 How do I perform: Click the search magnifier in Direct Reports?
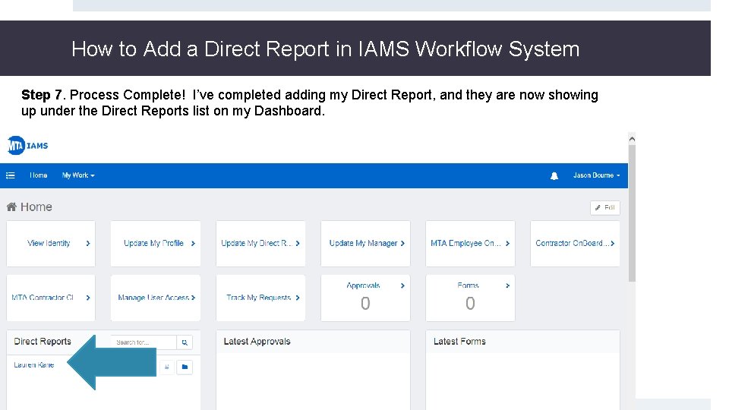coord(185,342)
